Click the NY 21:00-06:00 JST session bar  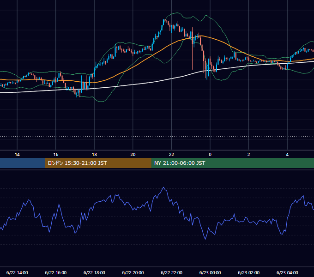point(232,163)
